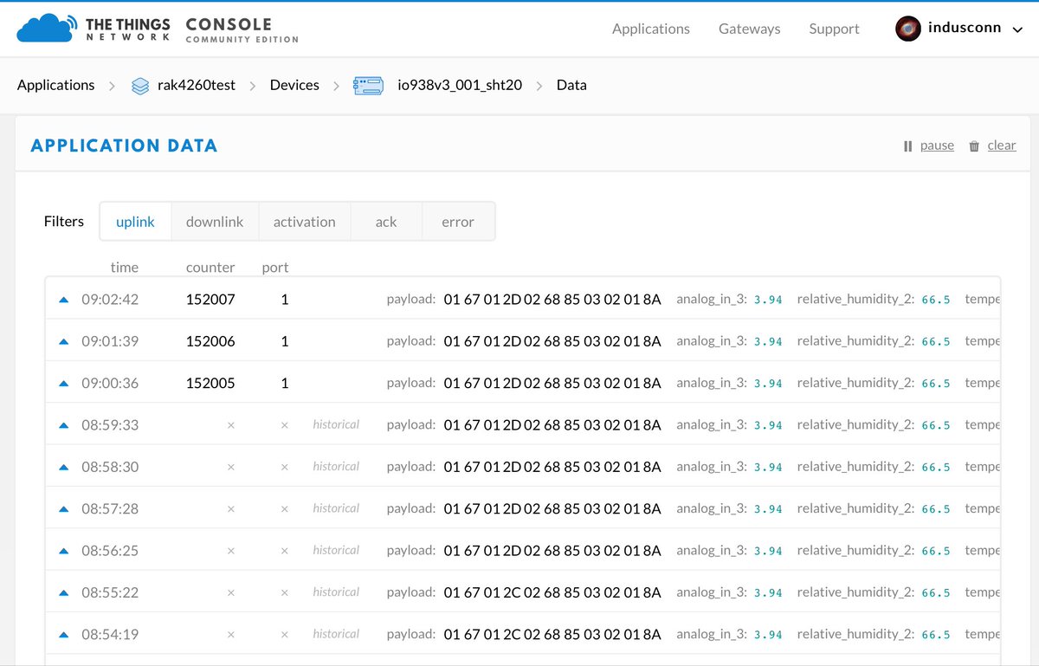Select the ack filter tab

point(386,222)
